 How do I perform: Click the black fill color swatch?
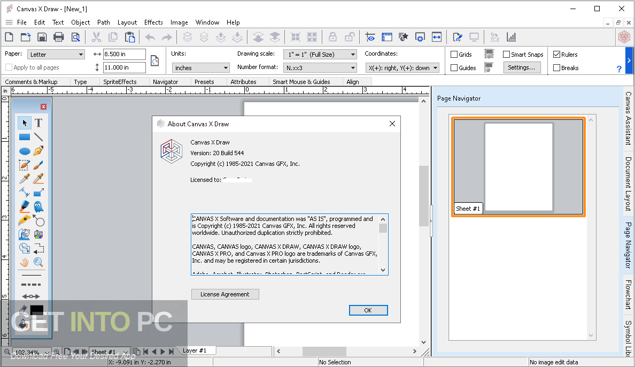click(x=37, y=310)
